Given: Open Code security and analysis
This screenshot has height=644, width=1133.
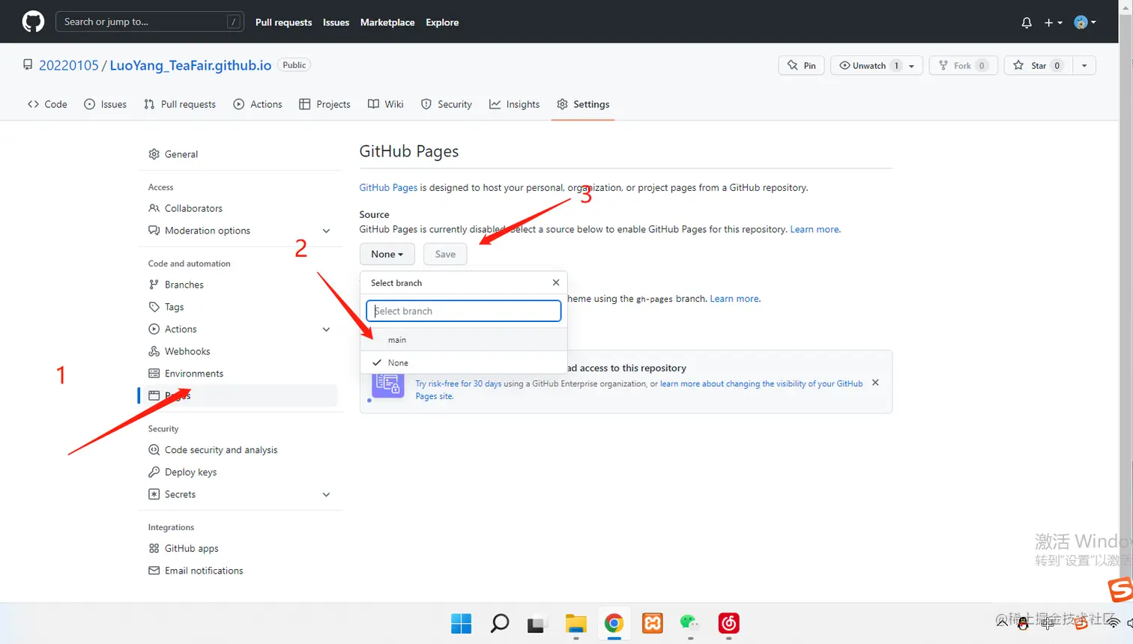Looking at the screenshot, I should (x=221, y=450).
